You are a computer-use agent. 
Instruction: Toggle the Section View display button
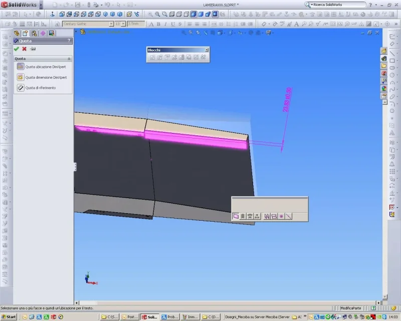(216, 14)
